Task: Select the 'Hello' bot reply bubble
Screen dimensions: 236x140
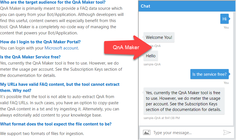Action: click(x=151, y=56)
